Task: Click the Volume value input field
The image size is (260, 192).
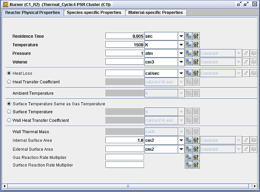Action: click(x=125, y=62)
